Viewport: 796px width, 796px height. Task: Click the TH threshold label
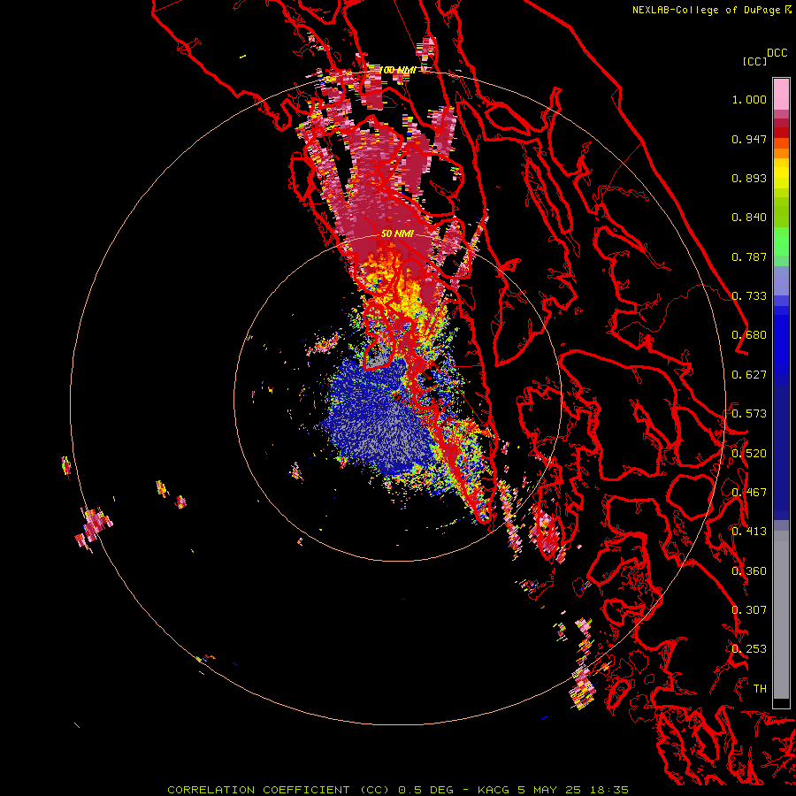tap(760, 689)
